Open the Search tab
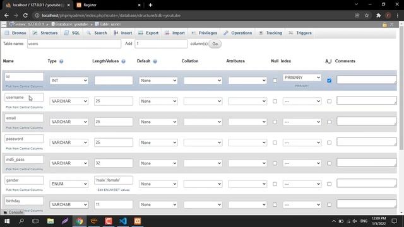This screenshot has height=227, width=404. point(97,33)
